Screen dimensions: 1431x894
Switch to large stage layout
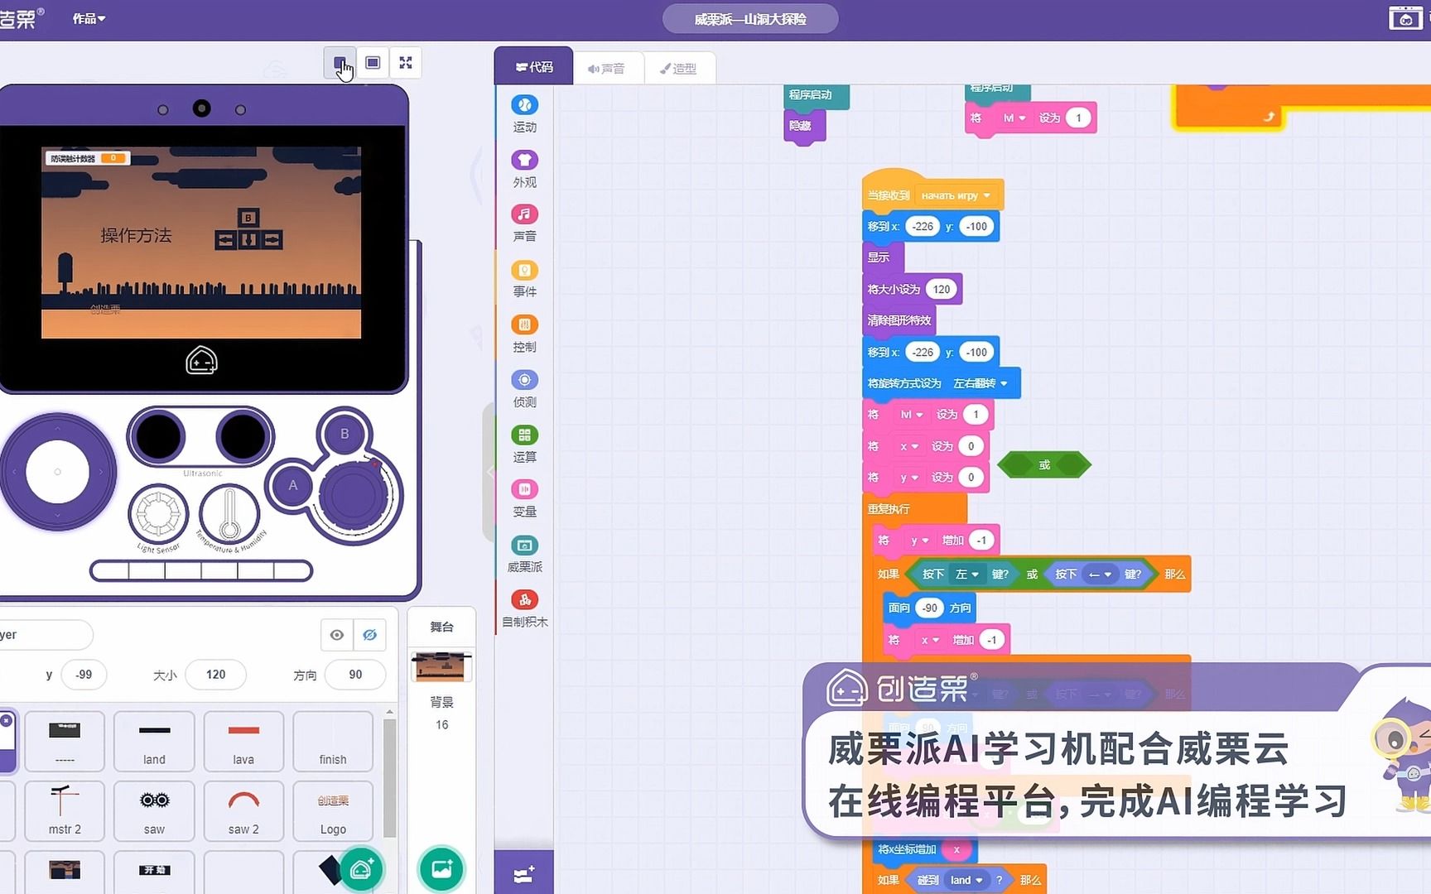tap(373, 63)
